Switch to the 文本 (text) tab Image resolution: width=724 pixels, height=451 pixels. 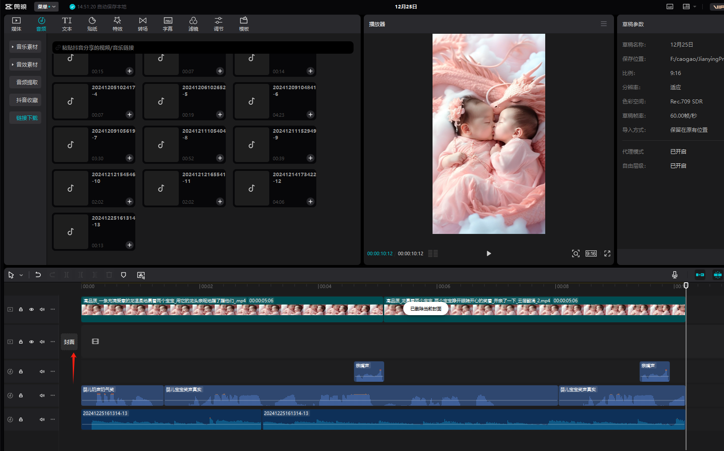tap(67, 24)
